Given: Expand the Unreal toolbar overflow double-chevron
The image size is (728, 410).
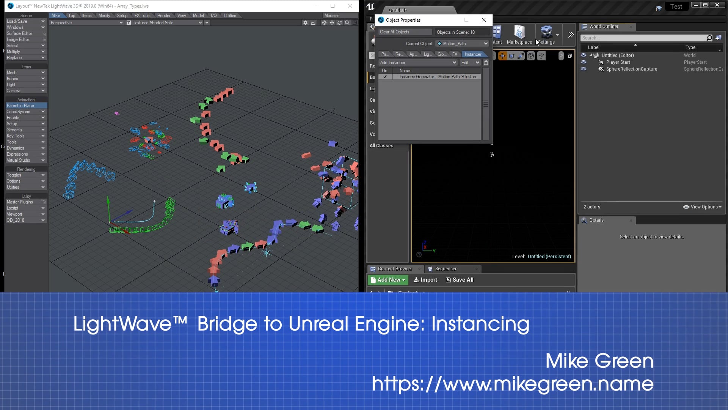Looking at the screenshot, I should point(571,35).
